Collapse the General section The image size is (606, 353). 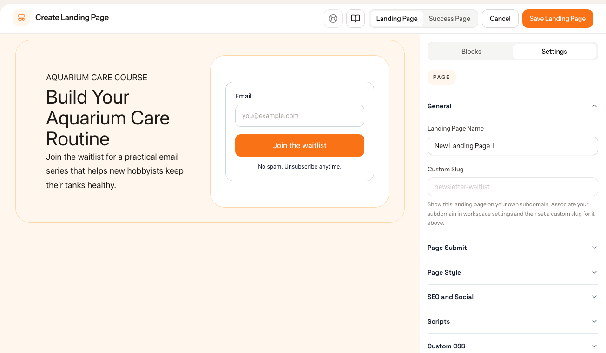(513, 106)
